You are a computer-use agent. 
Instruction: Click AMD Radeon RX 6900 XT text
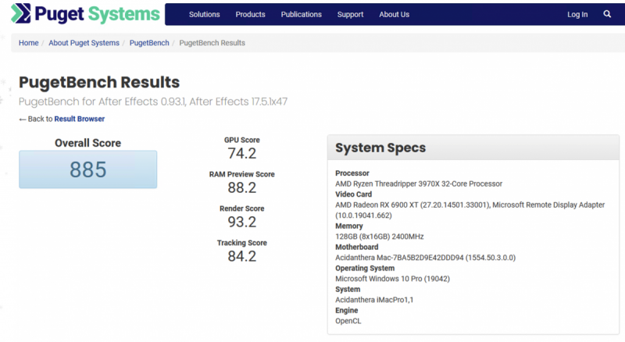pyautogui.click(x=470, y=210)
